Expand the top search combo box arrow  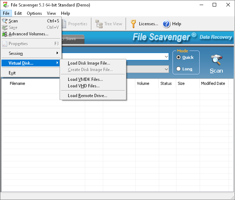point(166,57)
